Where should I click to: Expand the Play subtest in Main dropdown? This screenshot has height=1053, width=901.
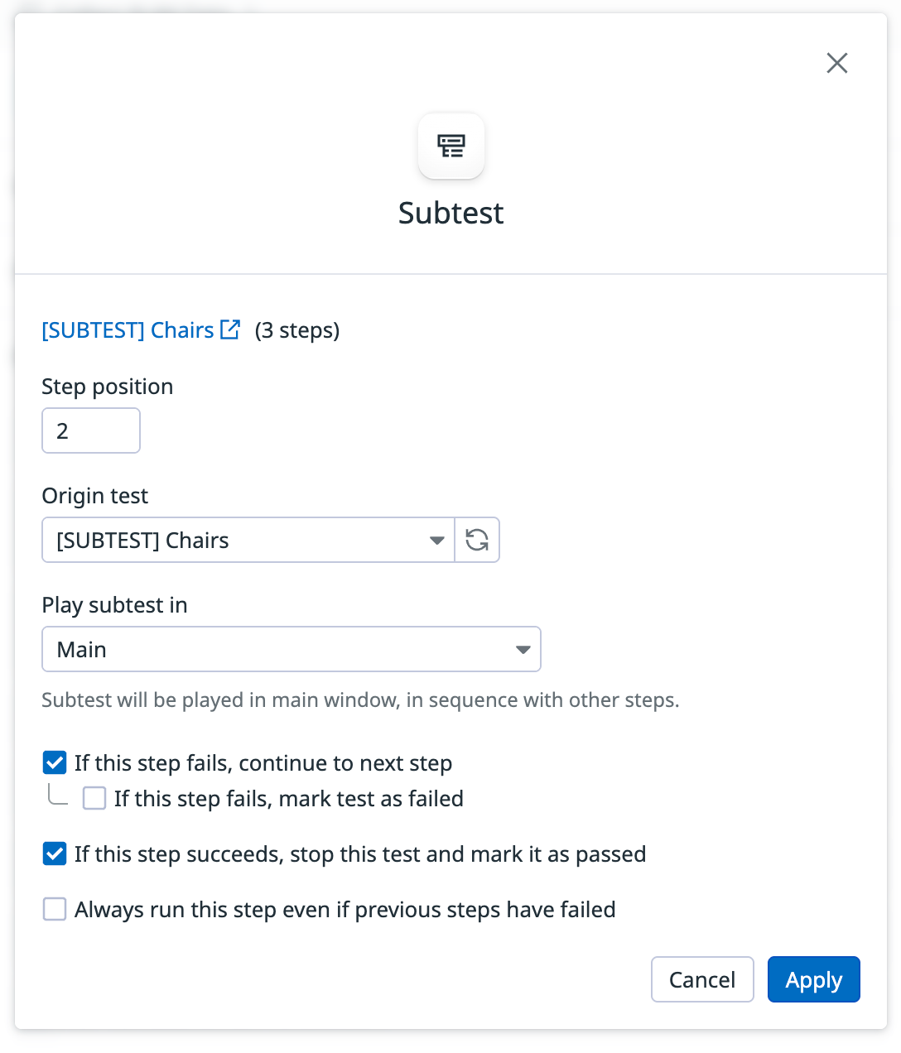tap(523, 650)
